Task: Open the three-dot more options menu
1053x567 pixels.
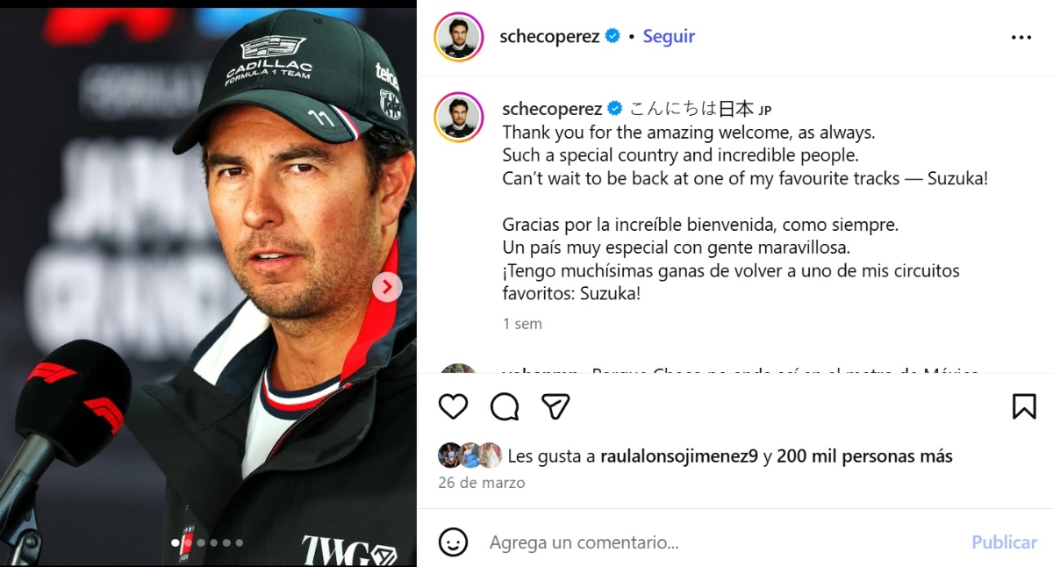Action: tap(1021, 38)
